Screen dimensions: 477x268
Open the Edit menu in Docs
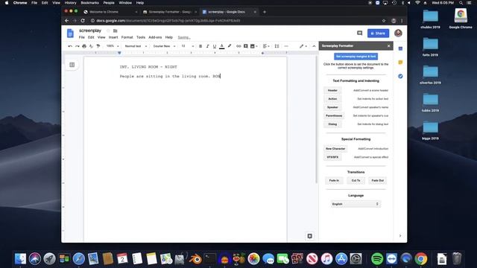click(x=91, y=37)
